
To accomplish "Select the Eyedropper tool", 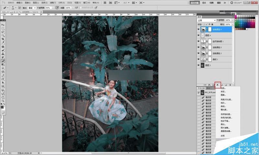I will click(3, 43).
